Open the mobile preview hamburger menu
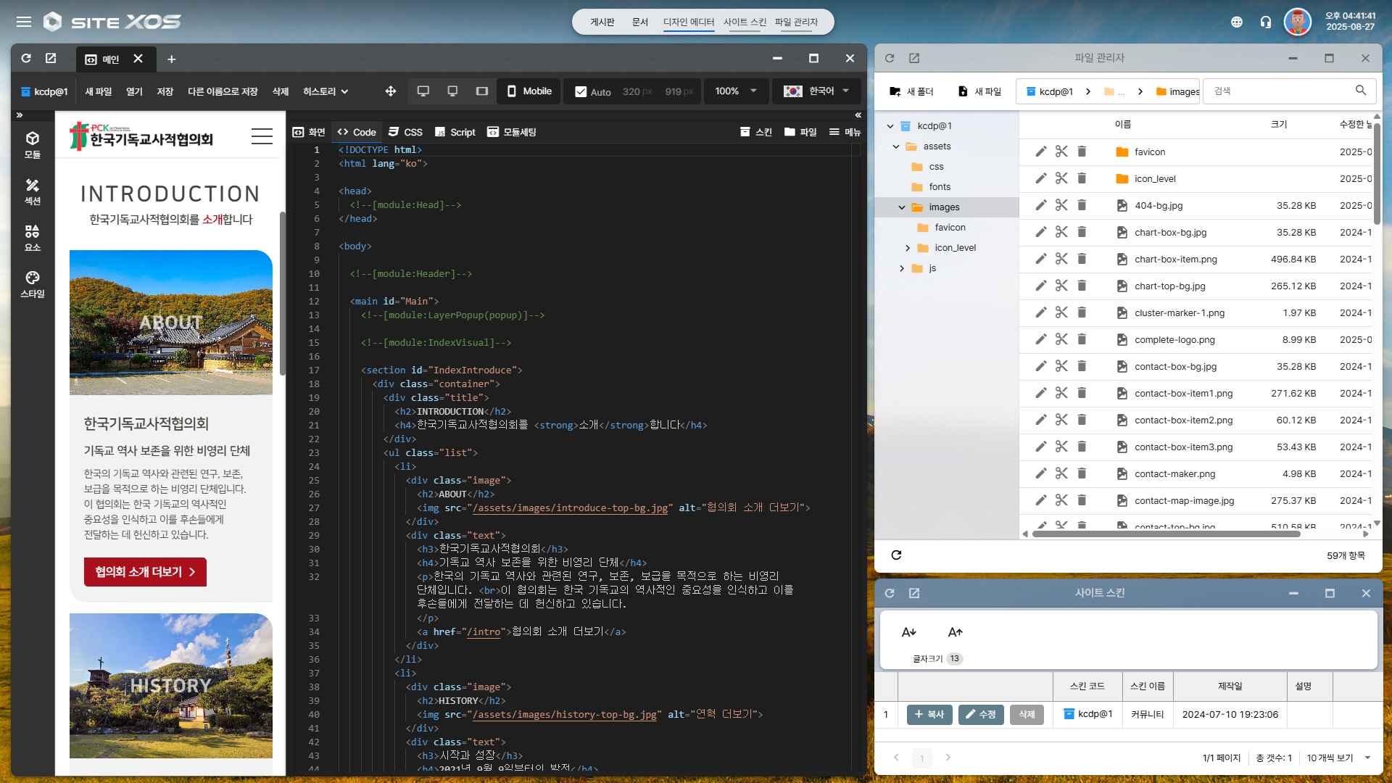 tap(262, 136)
